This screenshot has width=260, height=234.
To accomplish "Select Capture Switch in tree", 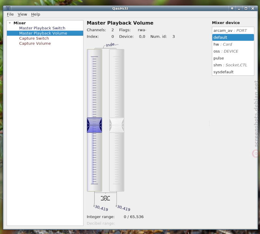I will coord(34,38).
